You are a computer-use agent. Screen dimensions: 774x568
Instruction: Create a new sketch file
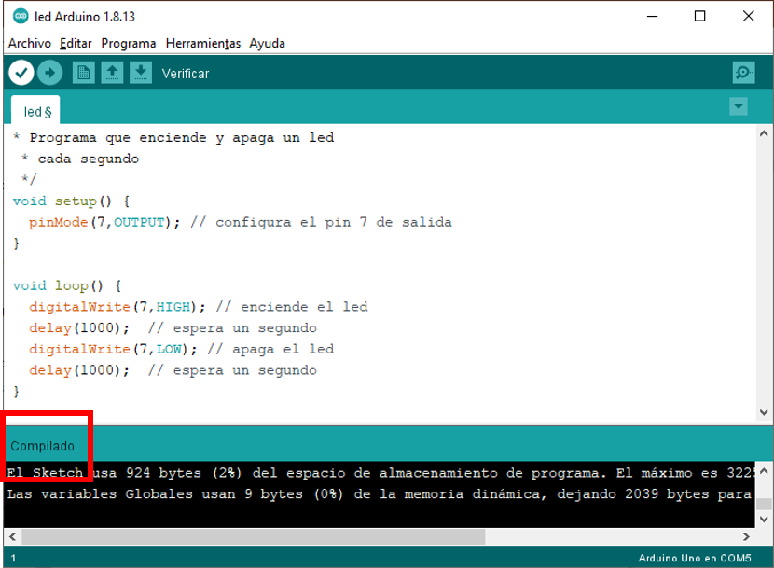(84, 73)
